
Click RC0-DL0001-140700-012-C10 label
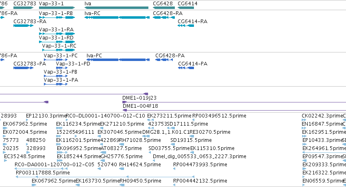point(105,116)
